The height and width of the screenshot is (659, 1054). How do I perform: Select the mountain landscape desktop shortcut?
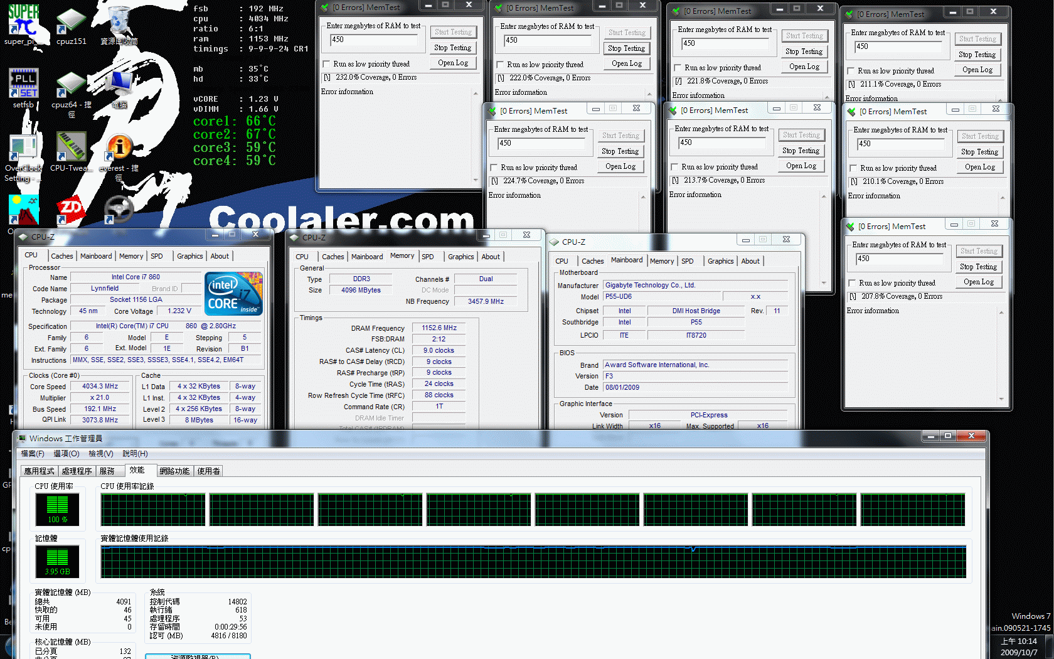pos(23,211)
